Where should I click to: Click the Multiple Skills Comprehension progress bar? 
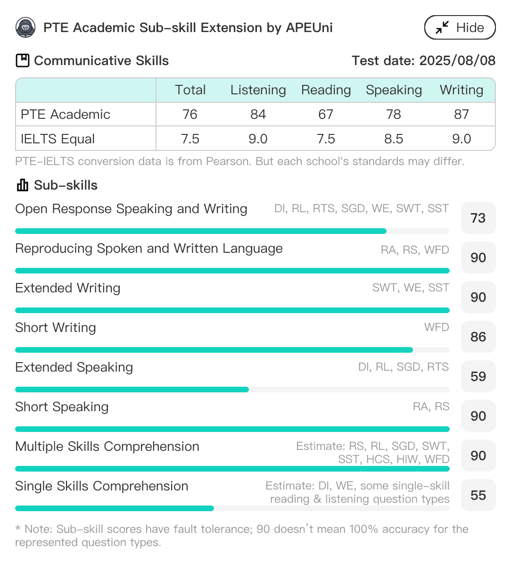(232, 469)
